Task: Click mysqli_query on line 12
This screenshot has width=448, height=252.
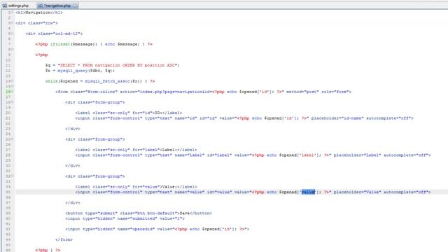Action: (73, 71)
